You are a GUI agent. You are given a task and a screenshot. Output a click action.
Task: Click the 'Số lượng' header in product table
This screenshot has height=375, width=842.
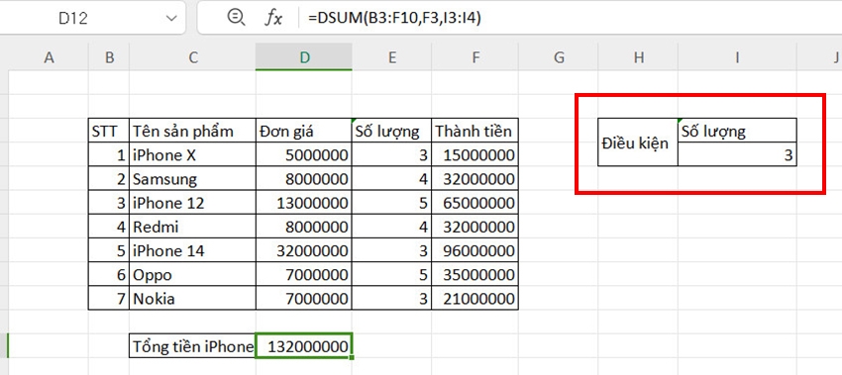point(392,131)
